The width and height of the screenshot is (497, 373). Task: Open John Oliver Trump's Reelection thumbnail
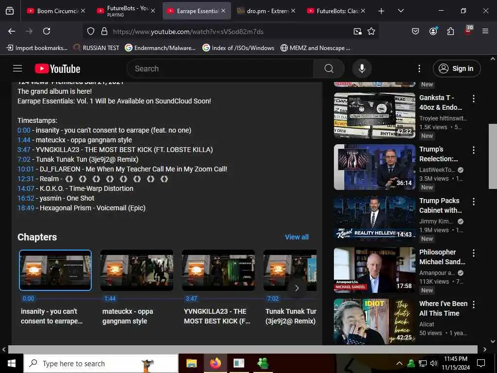tap(375, 167)
